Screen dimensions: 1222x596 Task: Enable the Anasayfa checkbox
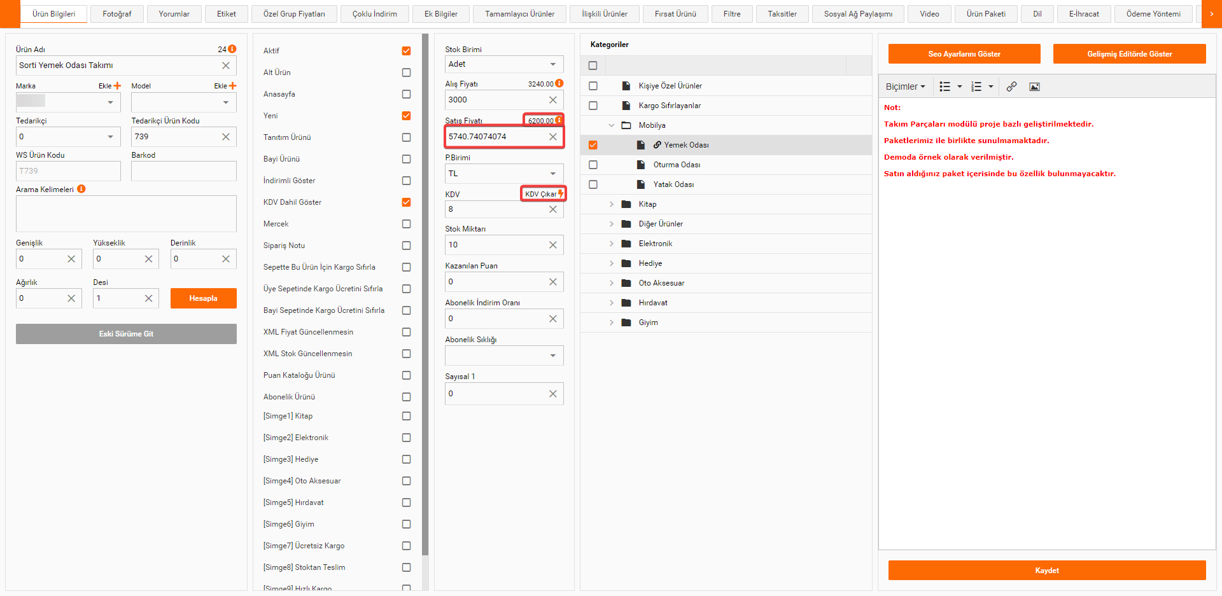pyautogui.click(x=406, y=94)
